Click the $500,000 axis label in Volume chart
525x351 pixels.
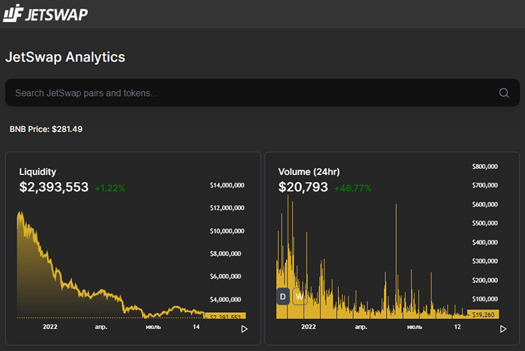pos(485,223)
